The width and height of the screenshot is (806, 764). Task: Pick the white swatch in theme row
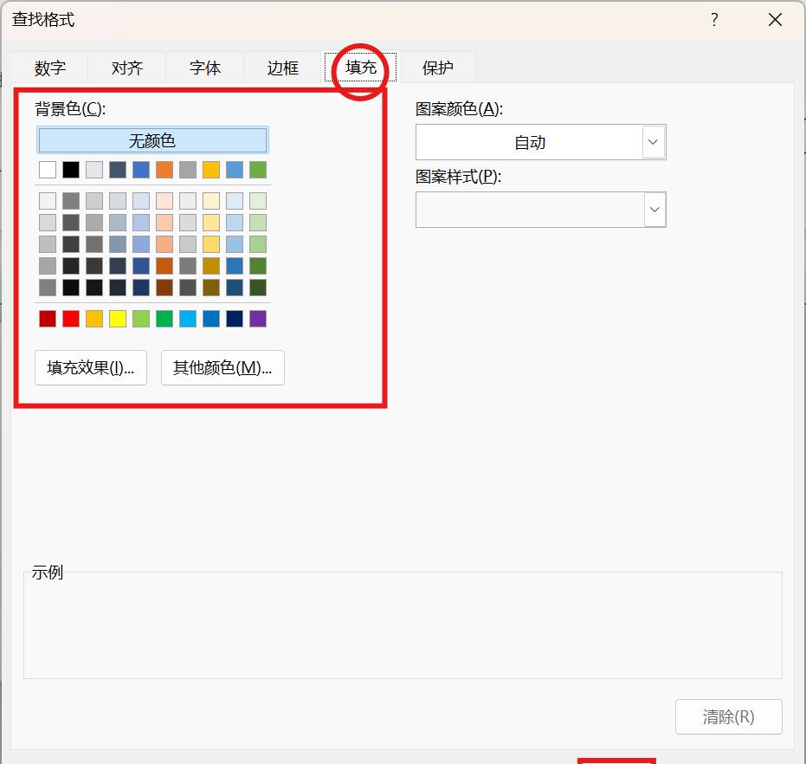click(x=48, y=170)
